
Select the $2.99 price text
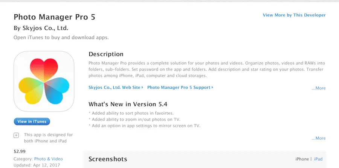20,151
